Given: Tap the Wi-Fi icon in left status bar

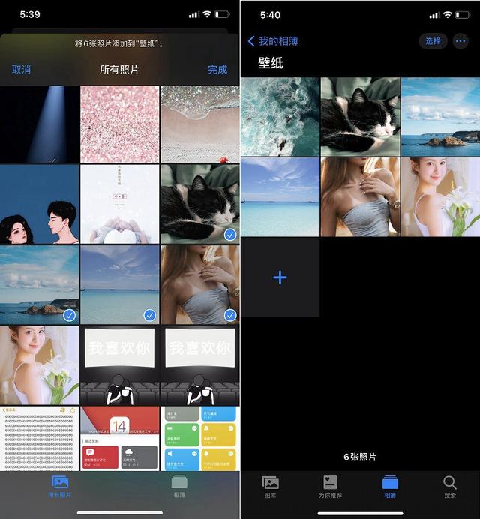Looking at the screenshot, I should click(207, 14).
